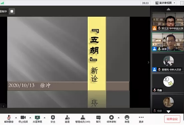The height and width of the screenshot is (126, 184).
Task: Click the slide title 『五胡』新诠
Action: coord(95,55)
